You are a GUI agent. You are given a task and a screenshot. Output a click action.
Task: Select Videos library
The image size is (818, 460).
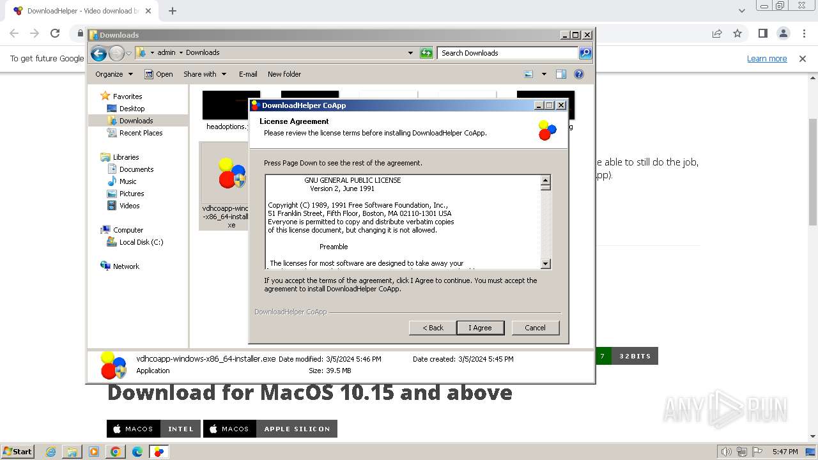point(129,206)
